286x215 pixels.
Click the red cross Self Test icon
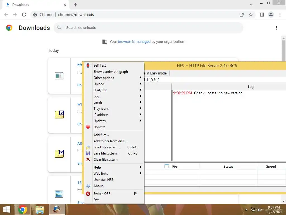[88, 66]
